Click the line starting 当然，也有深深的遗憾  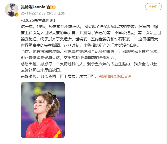point(90,52)
